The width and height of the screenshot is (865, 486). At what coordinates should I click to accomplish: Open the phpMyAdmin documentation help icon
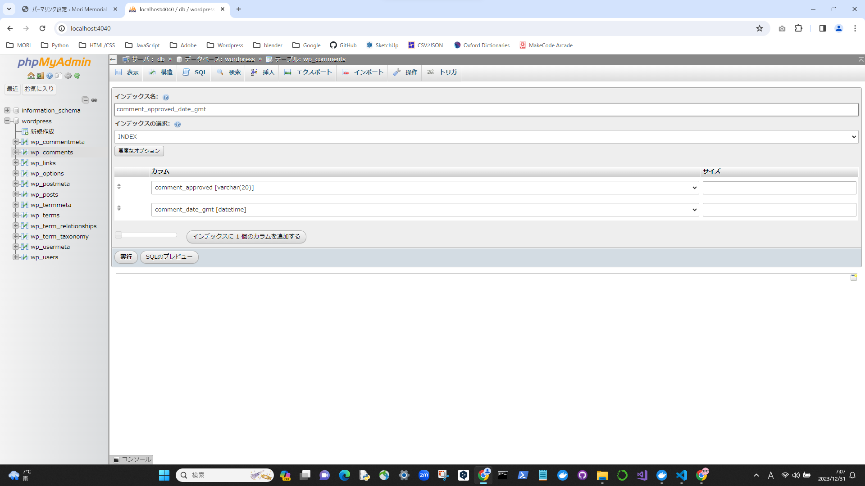click(x=50, y=76)
